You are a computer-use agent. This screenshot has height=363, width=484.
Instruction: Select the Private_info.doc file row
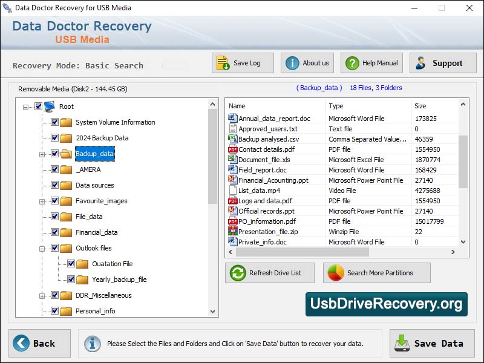pyautogui.click(x=272, y=241)
